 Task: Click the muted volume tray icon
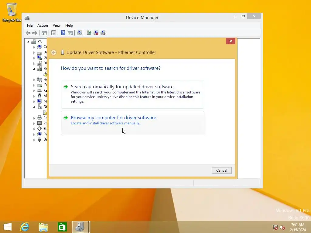coord(282,227)
